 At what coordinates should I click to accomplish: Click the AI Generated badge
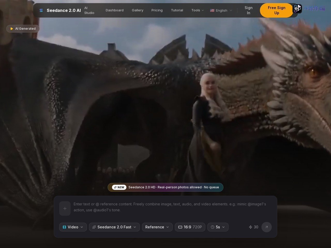(23, 29)
